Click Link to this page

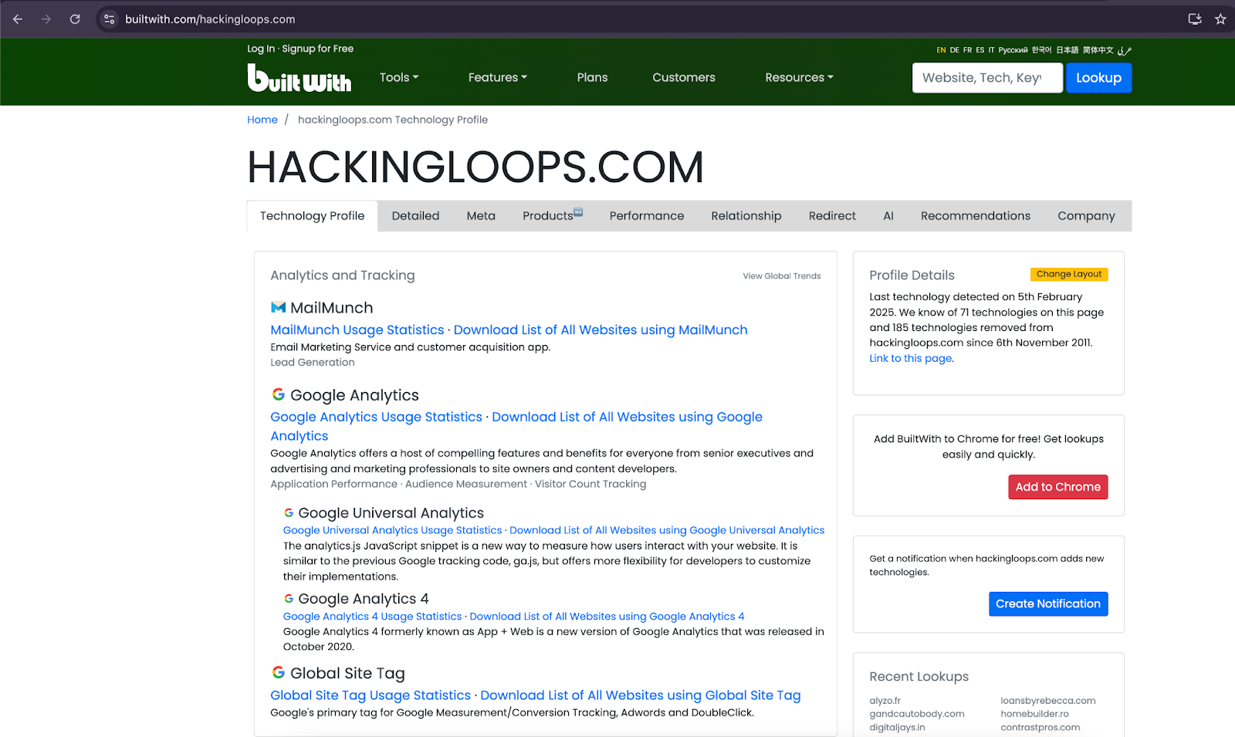(x=911, y=358)
